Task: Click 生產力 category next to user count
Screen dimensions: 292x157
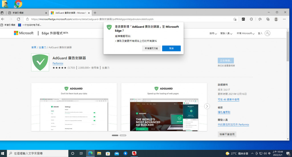Action: tap(106, 68)
